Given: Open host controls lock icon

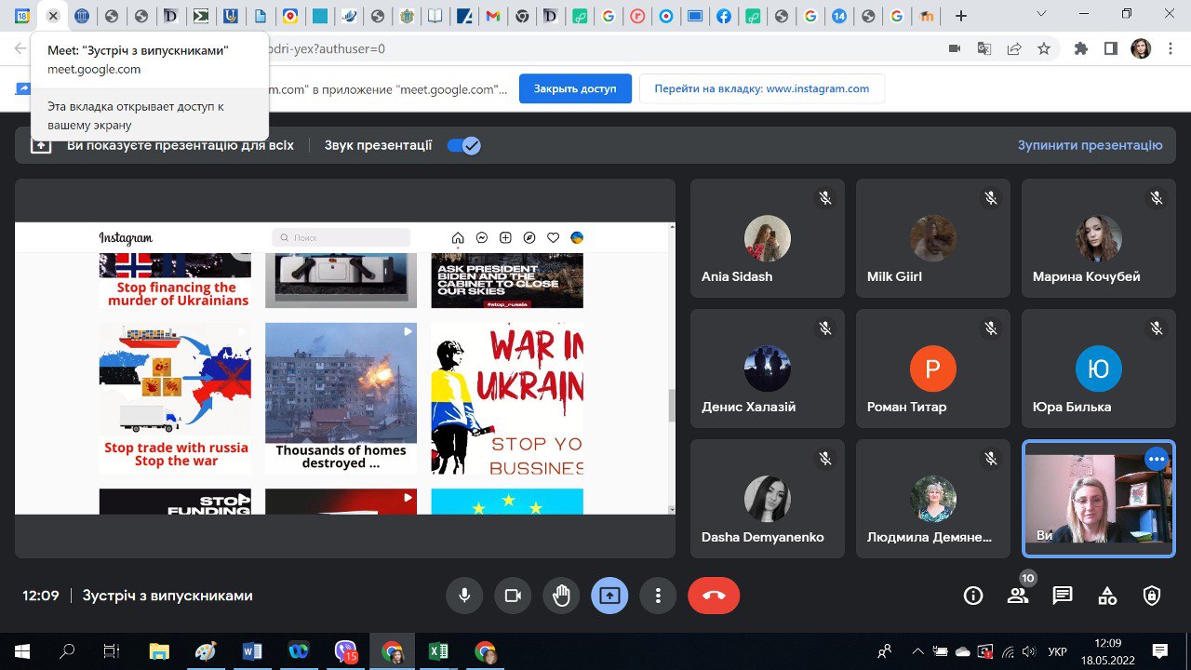Looking at the screenshot, I should click(x=1152, y=596).
